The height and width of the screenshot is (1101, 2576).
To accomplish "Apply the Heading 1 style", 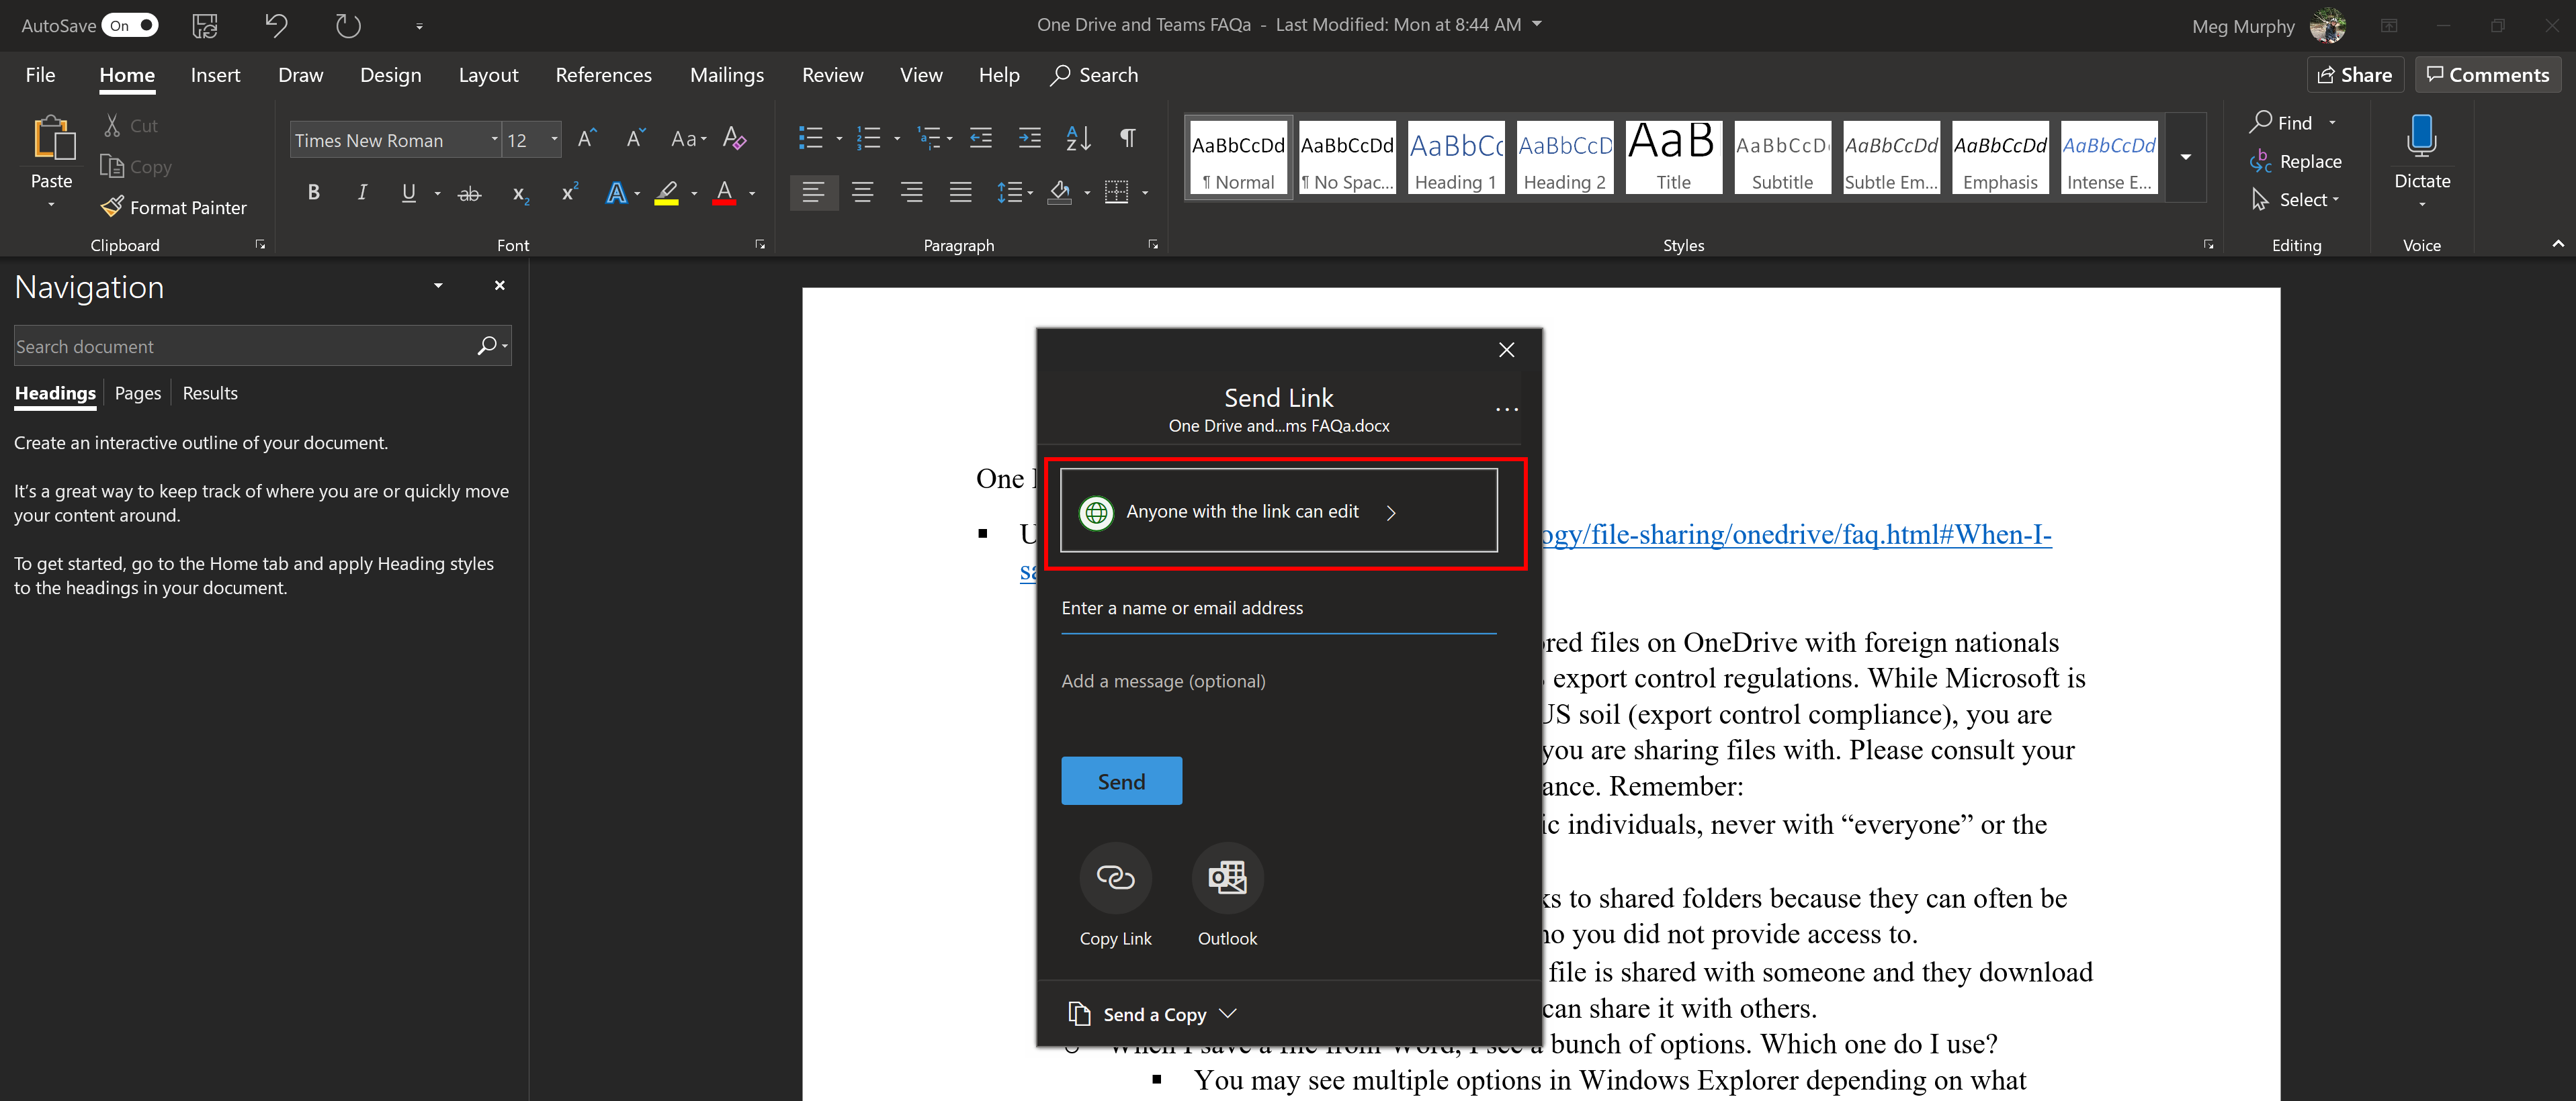I will pos(1455,157).
